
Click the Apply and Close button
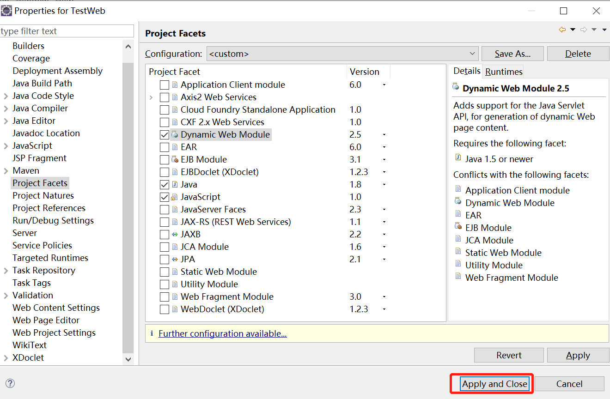pos(494,384)
